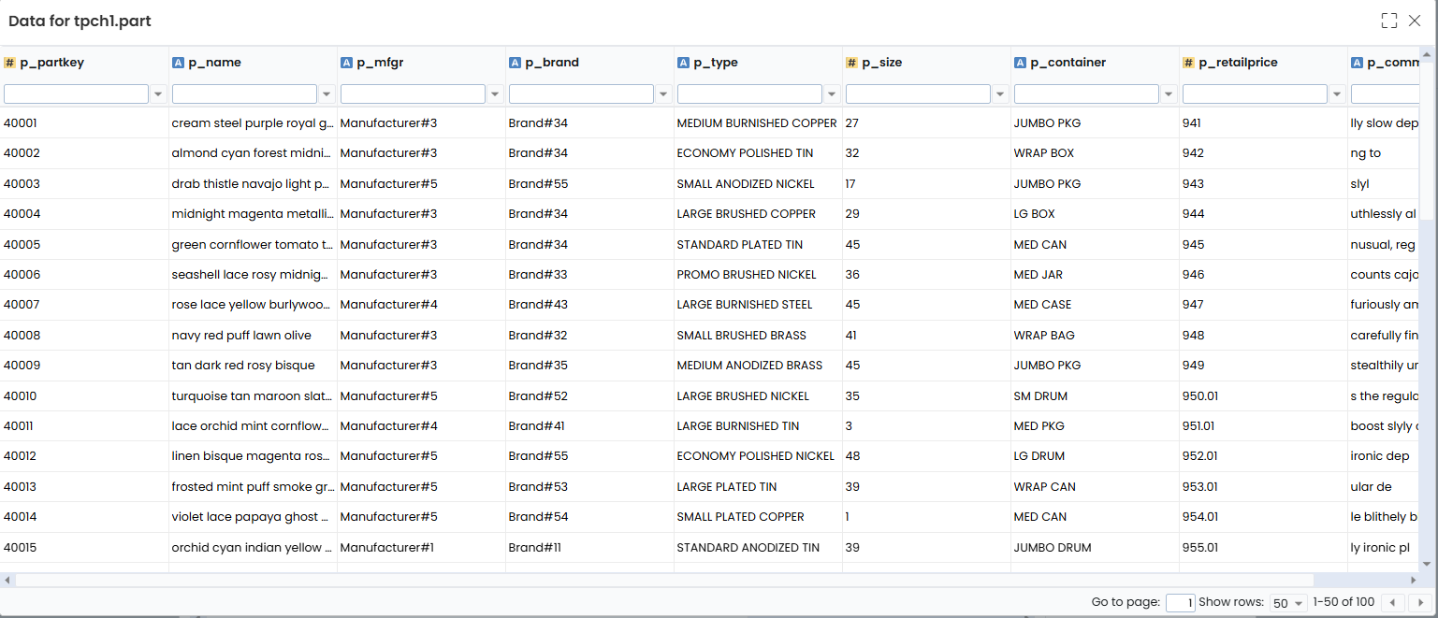Select the 'WRAP CAN' container cell
1438x618 pixels.
(x=1095, y=486)
